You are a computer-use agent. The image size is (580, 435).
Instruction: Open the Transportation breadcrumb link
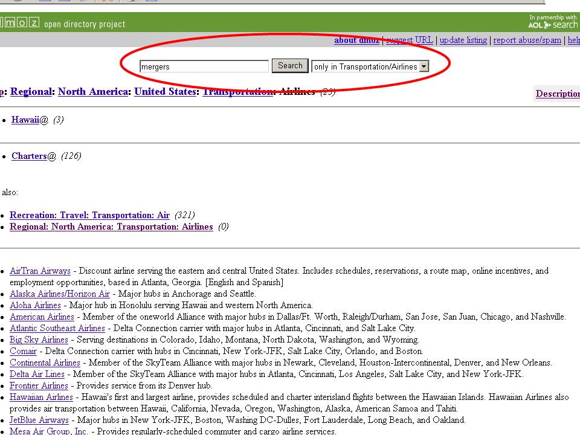[238, 92]
